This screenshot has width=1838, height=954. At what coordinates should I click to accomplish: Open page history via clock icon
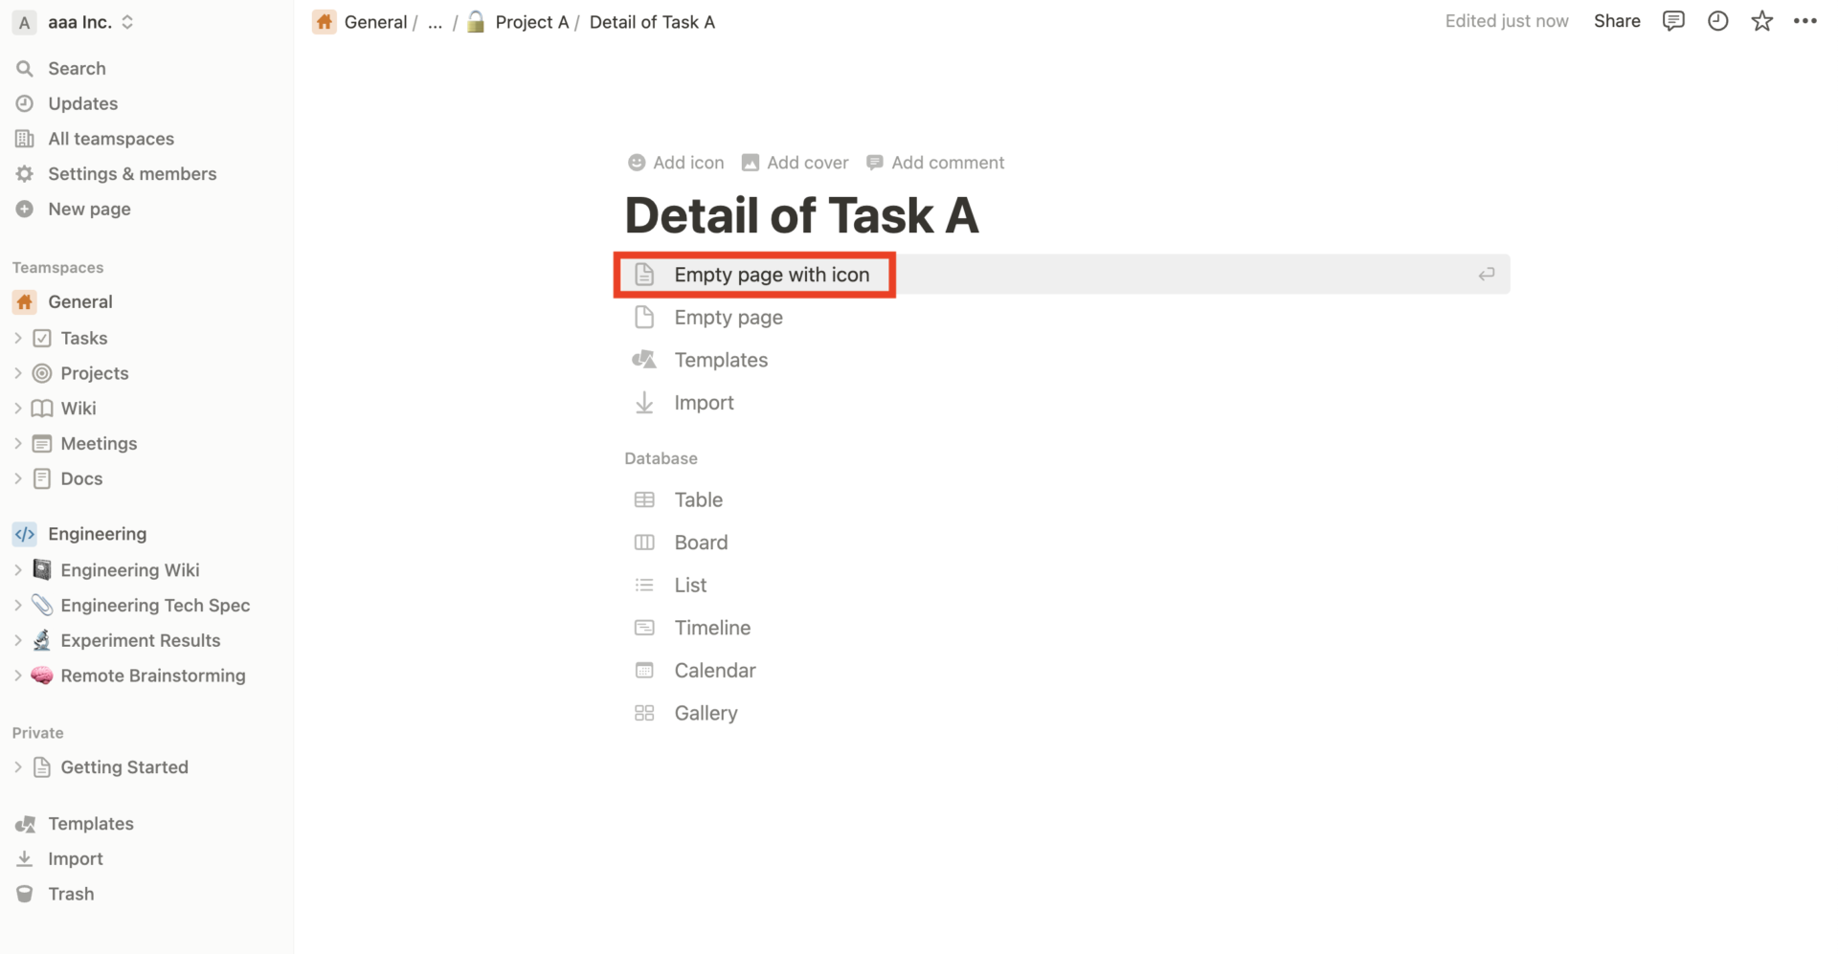[1717, 20]
